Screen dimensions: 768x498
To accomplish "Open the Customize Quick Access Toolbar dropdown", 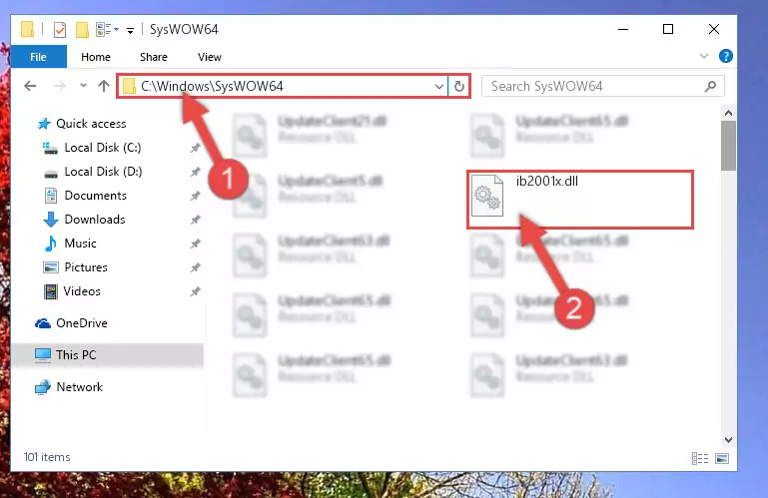I will click(130, 30).
